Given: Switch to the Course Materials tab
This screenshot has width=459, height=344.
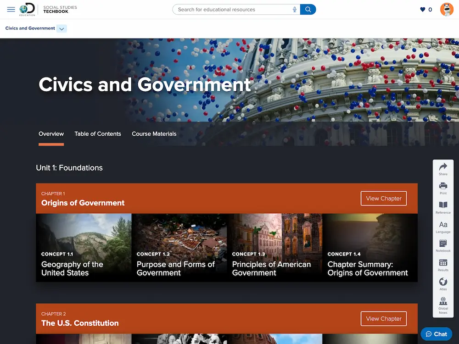Looking at the screenshot, I should click(x=154, y=134).
